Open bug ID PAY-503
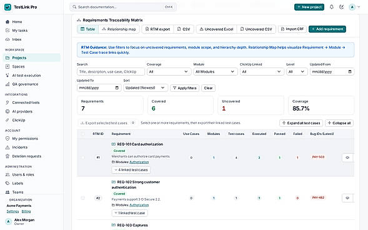The image size is (368, 230). 318,157
